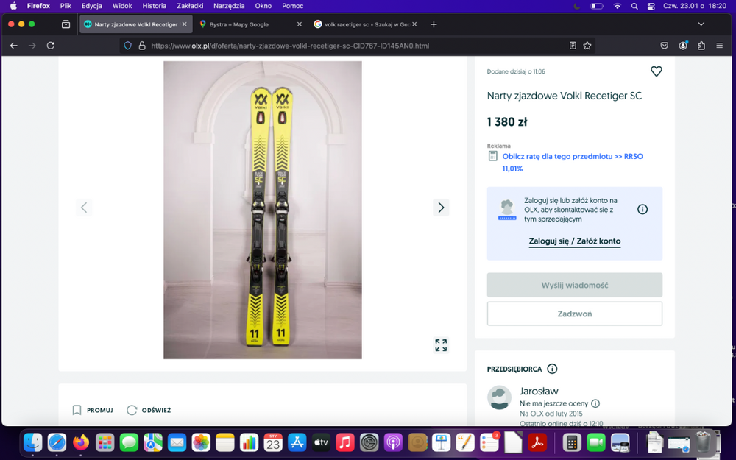The width and height of the screenshot is (736, 460).
Task: Open Firefox extensions puzzle icon
Action: [701, 46]
